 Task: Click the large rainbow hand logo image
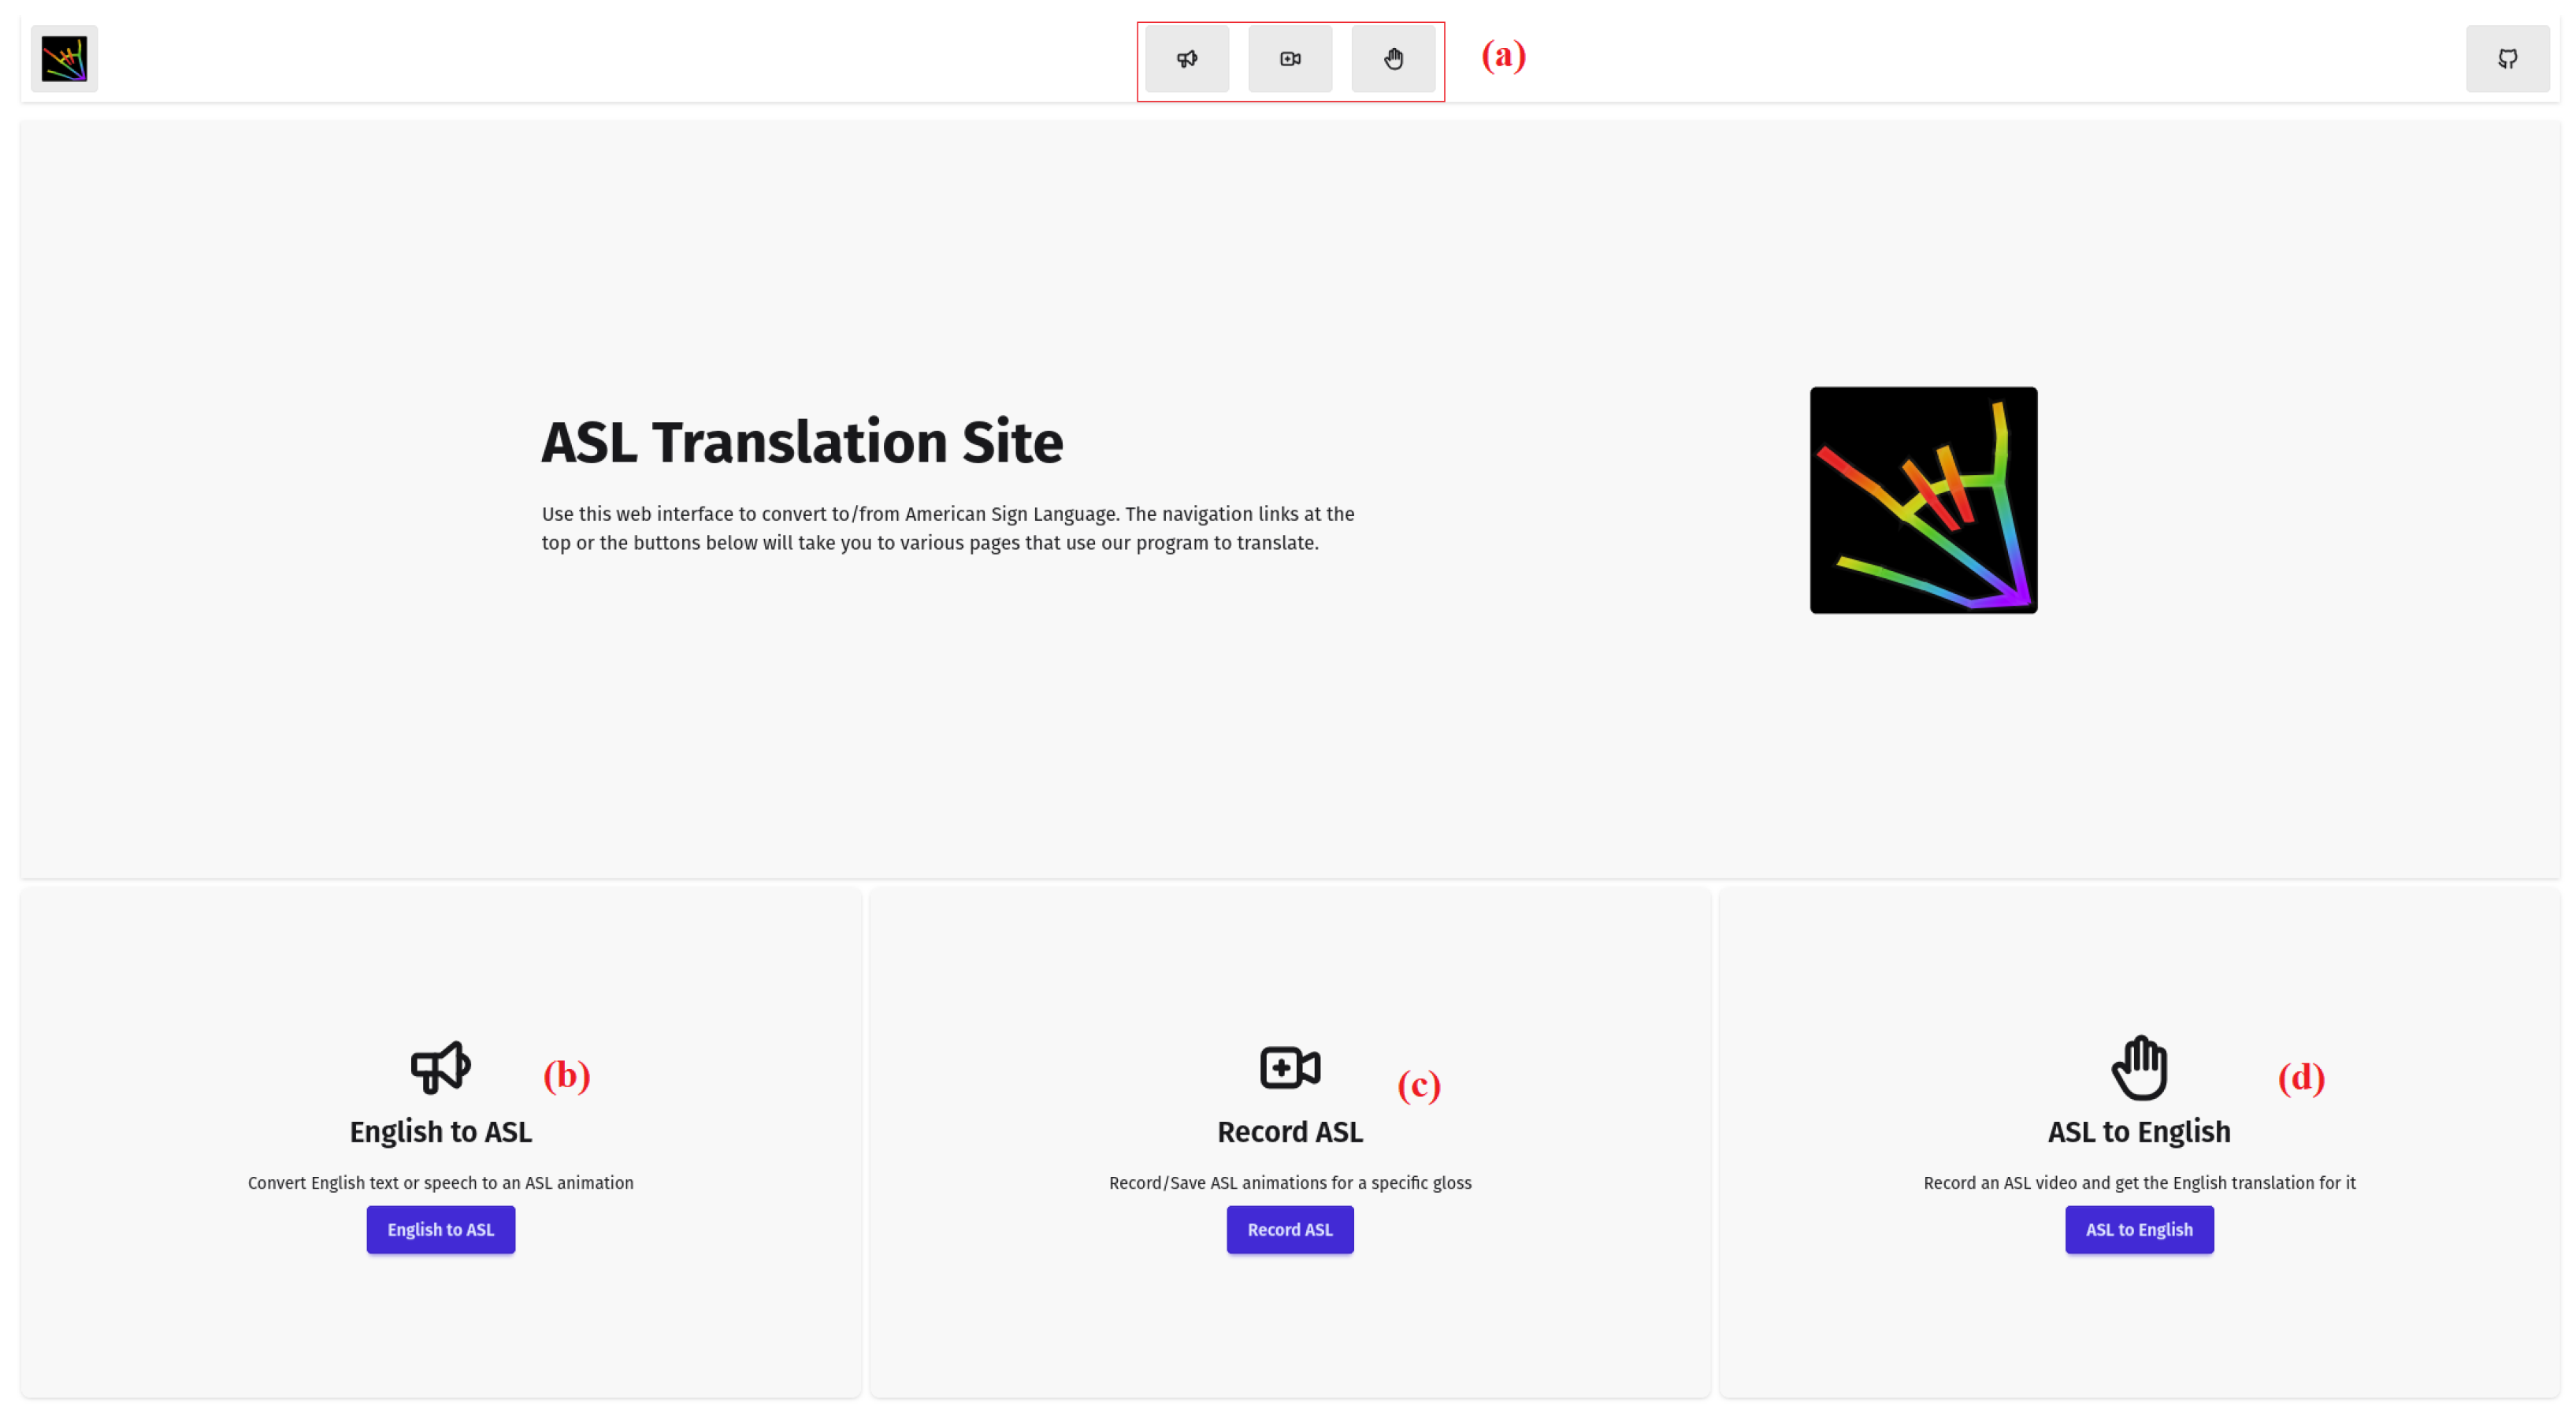click(x=1923, y=500)
